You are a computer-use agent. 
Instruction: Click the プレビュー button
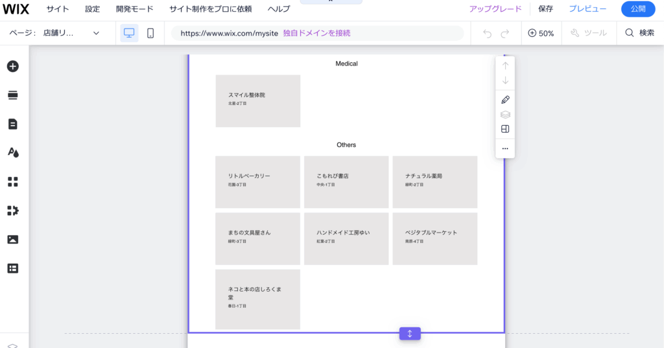point(587,9)
